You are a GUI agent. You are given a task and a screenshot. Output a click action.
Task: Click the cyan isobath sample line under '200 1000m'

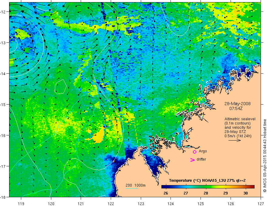132,188
